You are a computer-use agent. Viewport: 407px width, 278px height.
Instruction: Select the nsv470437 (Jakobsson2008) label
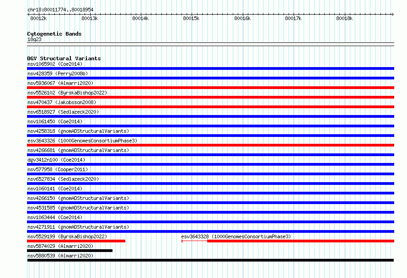(x=62, y=102)
